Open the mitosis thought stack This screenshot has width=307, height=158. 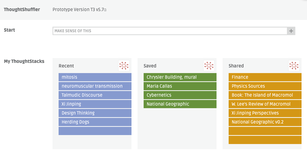coord(95,77)
